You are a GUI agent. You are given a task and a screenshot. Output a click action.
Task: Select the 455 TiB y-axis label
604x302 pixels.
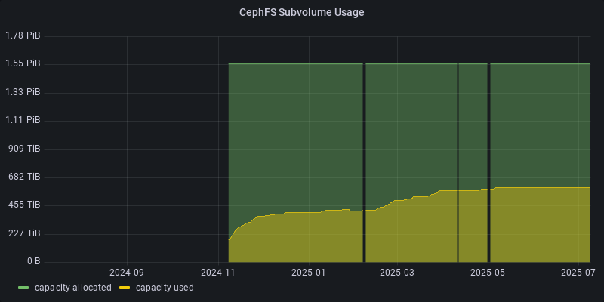pos(25,205)
